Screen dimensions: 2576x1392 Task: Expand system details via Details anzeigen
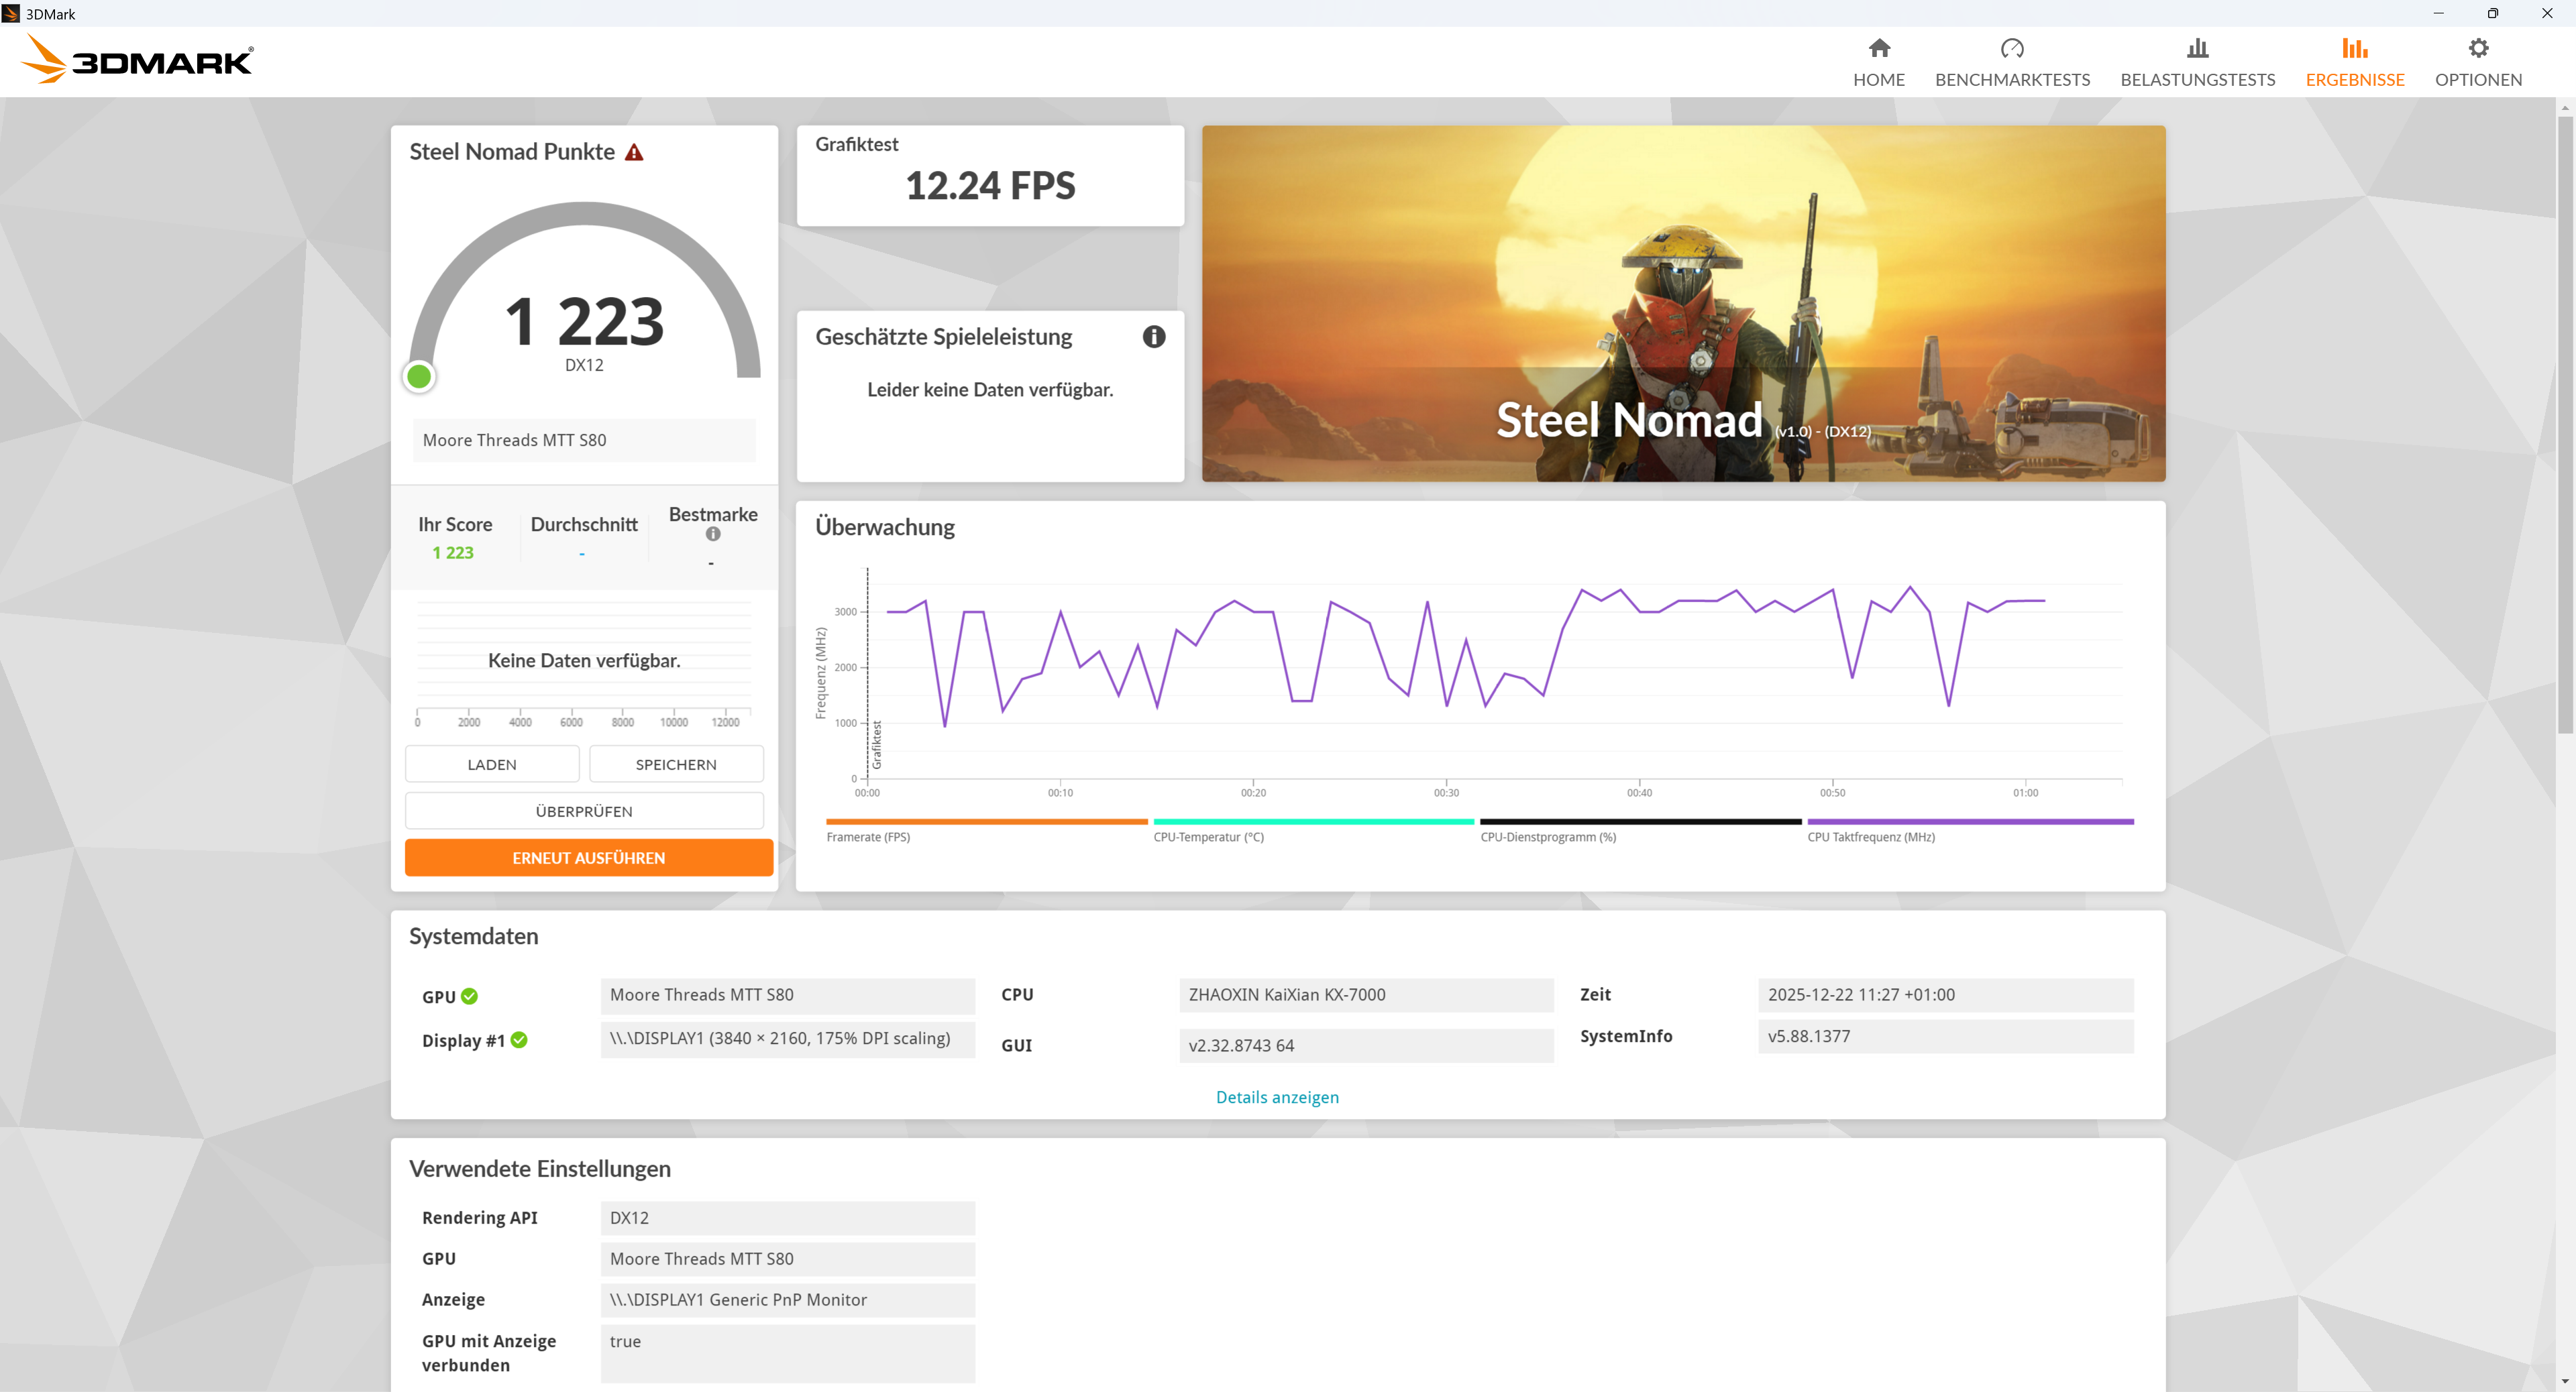pyautogui.click(x=1276, y=1097)
